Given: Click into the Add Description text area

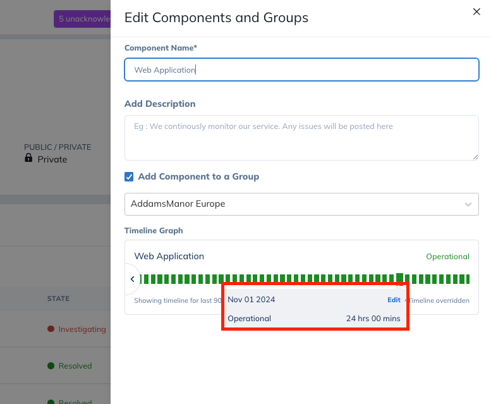Looking at the screenshot, I should [301, 137].
